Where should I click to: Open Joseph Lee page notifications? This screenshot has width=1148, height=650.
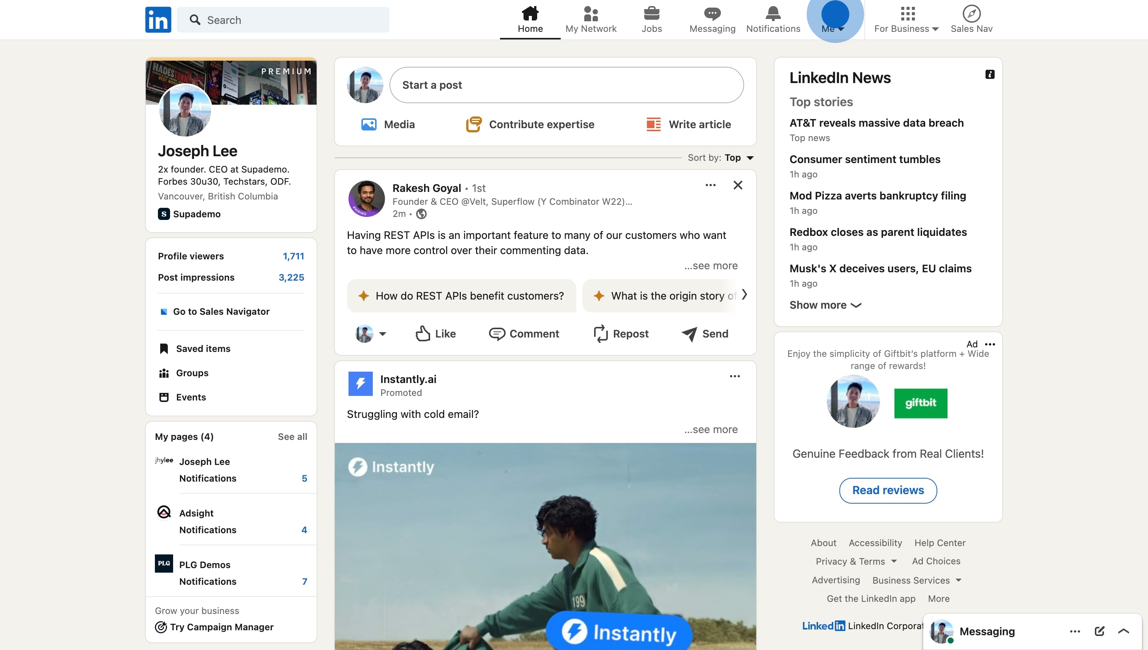[x=243, y=478]
